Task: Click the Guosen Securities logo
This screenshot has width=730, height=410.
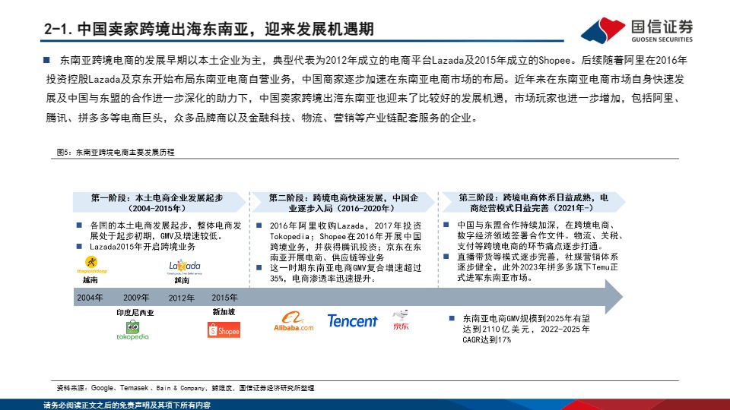Action: point(636,30)
